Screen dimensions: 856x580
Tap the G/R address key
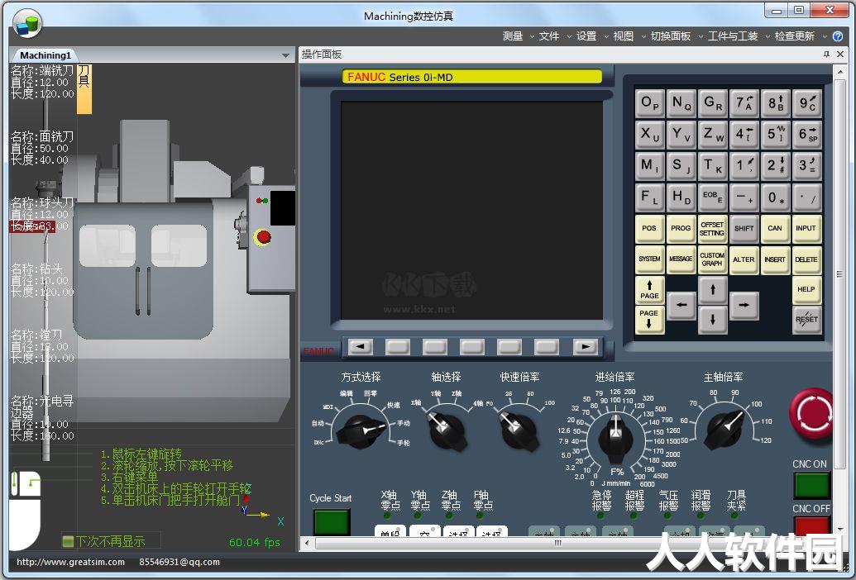pos(712,103)
